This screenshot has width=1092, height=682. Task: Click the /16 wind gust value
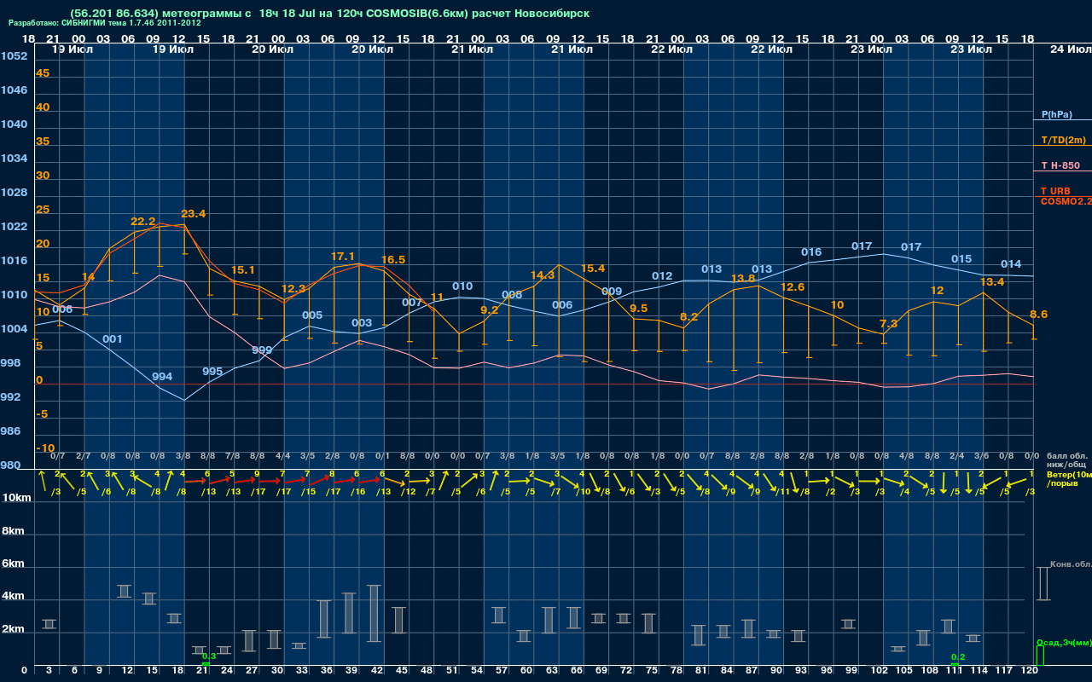click(357, 492)
